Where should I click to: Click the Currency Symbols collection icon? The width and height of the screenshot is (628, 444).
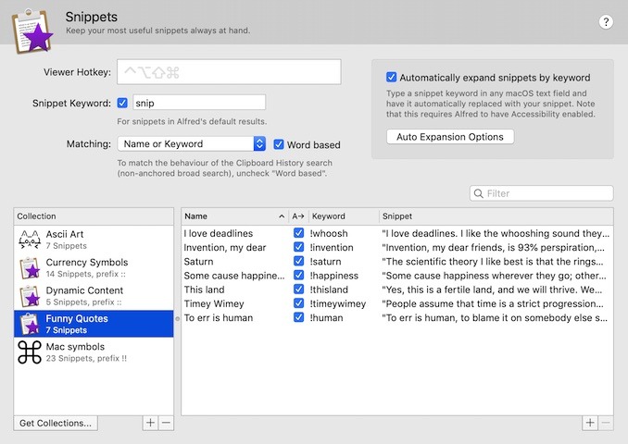click(30, 267)
